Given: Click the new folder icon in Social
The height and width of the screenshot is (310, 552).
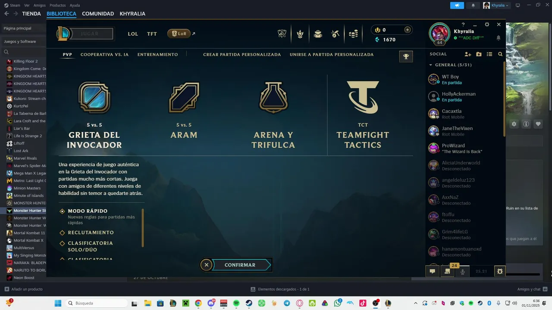Looking at the screenshot, I should tap(479, 54).
